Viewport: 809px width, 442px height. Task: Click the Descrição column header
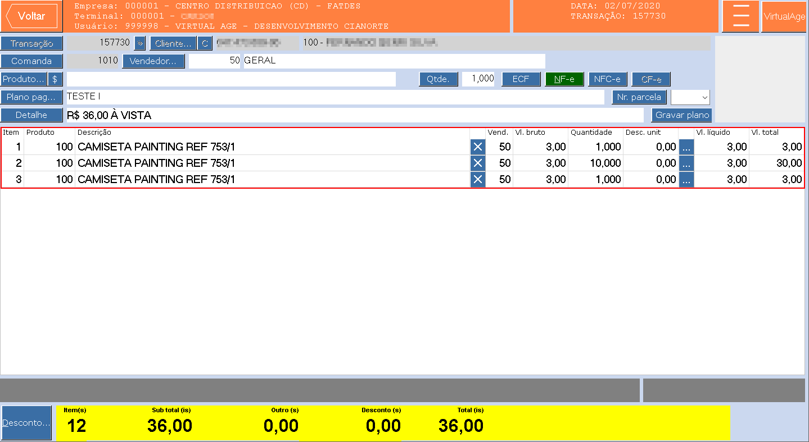94,133
